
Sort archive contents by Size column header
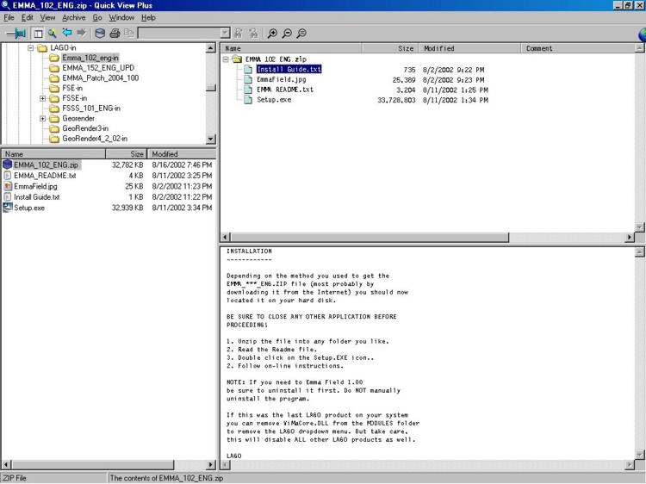[390, 48]
